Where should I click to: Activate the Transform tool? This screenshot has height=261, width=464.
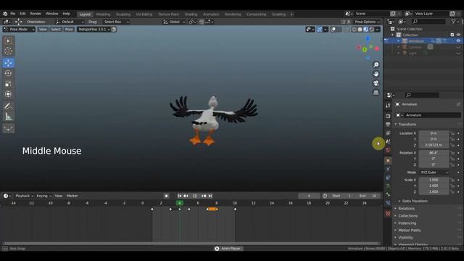[x=8, y=94]
